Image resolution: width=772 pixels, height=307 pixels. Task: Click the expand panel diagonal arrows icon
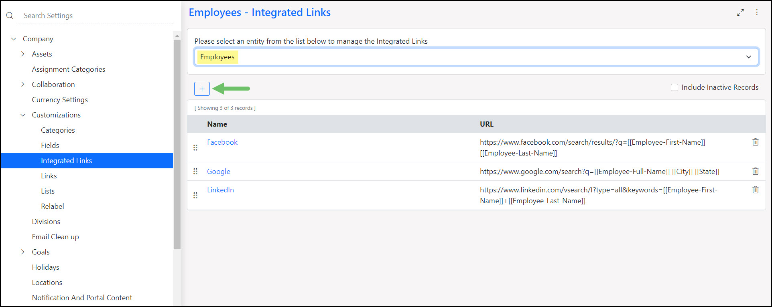(x=740, y=12)
